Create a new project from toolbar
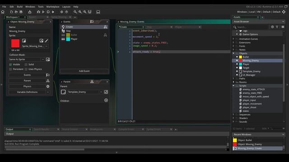The image size is (289, 162). pos(11,12)
